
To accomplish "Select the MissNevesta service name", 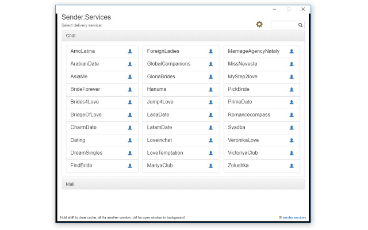I will pyautogui.click(x=243, y=64).
